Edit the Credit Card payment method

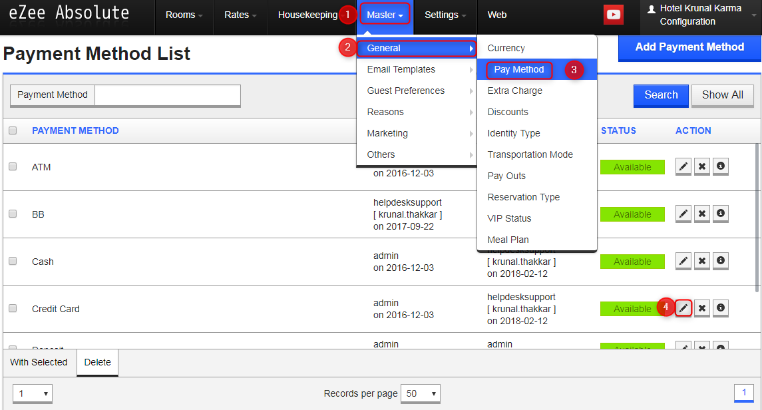pyautogui.click(x=683, y=308)
